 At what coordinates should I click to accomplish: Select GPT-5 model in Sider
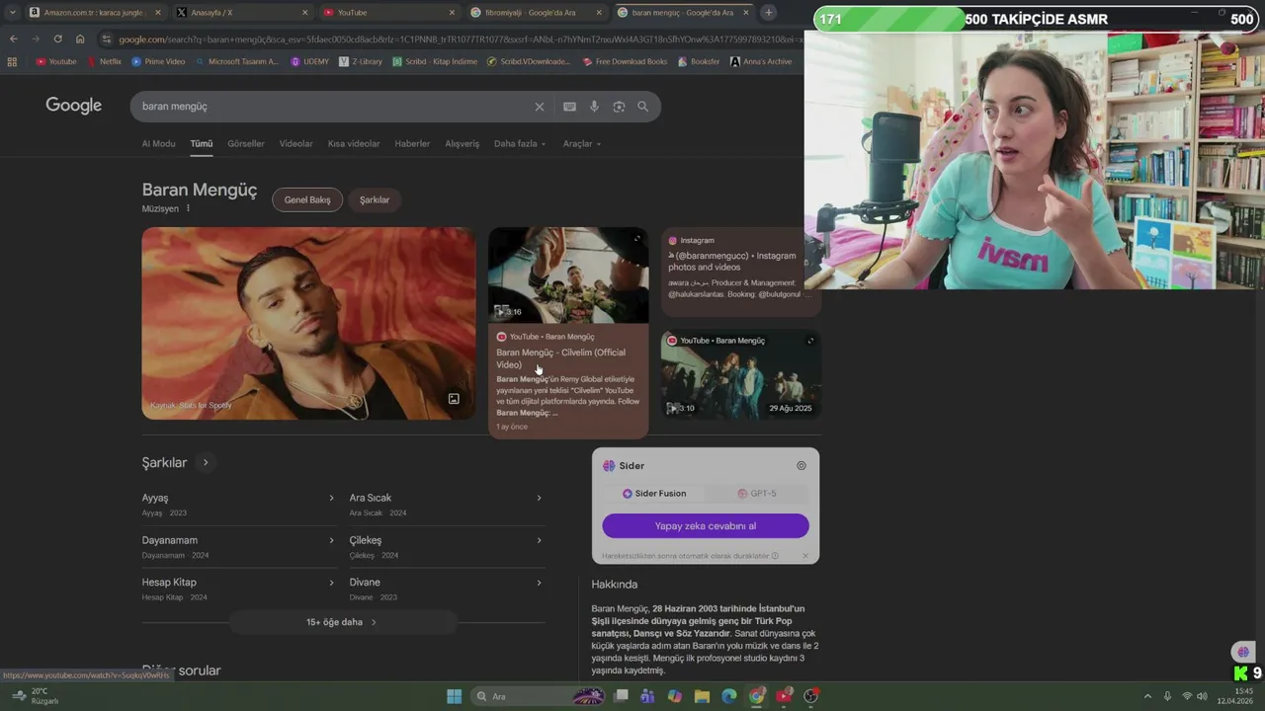click(757, 494)
